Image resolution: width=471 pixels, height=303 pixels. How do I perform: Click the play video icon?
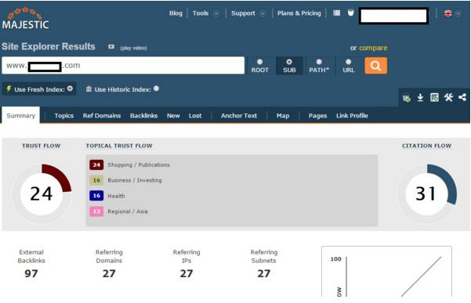tap(111, 46)
